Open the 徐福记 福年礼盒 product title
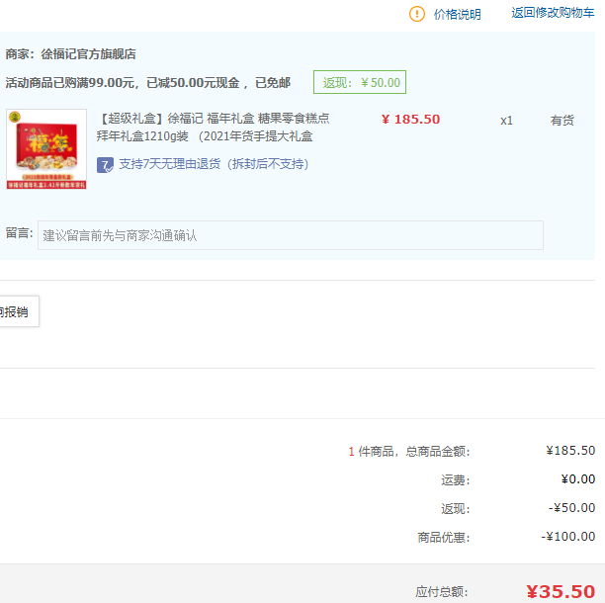This screenshot has width=605, height=603. pyautogui.click(x=213, y=128)
